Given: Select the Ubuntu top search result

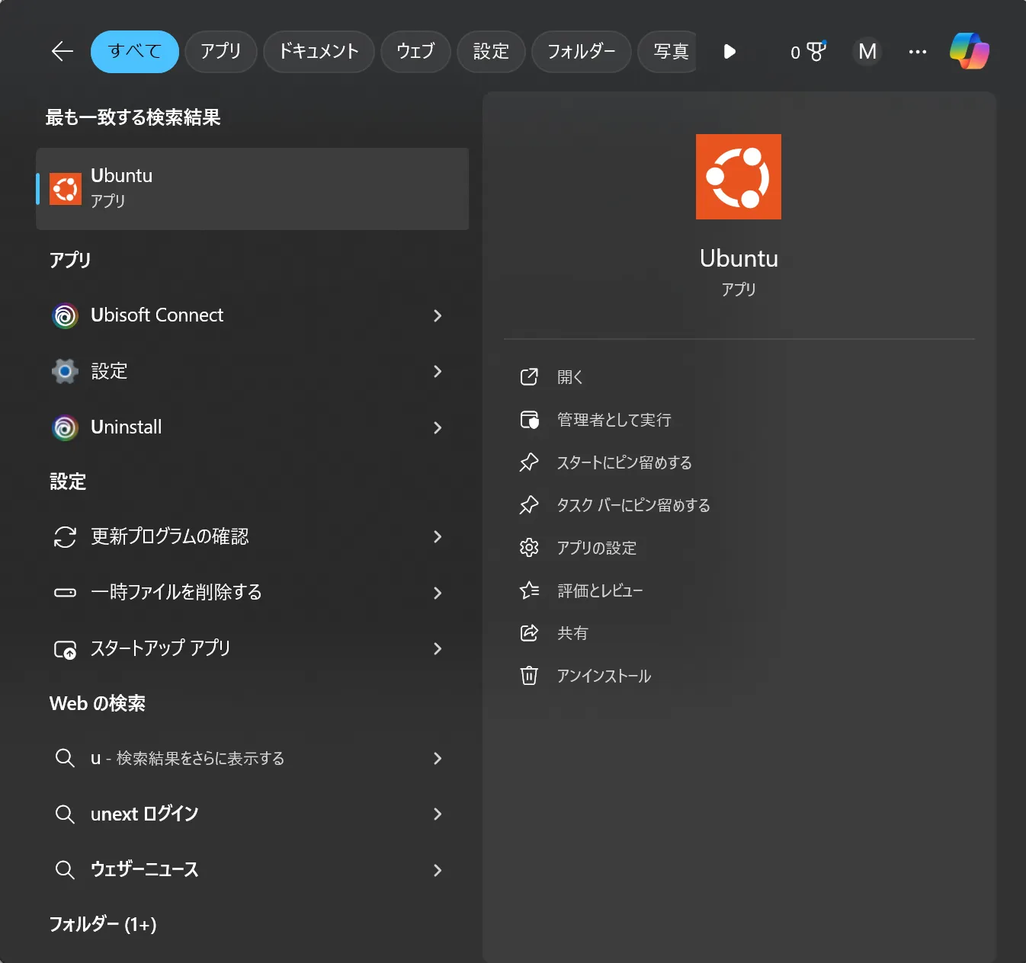Looking at the screenshot, I should tap(252, 188).
